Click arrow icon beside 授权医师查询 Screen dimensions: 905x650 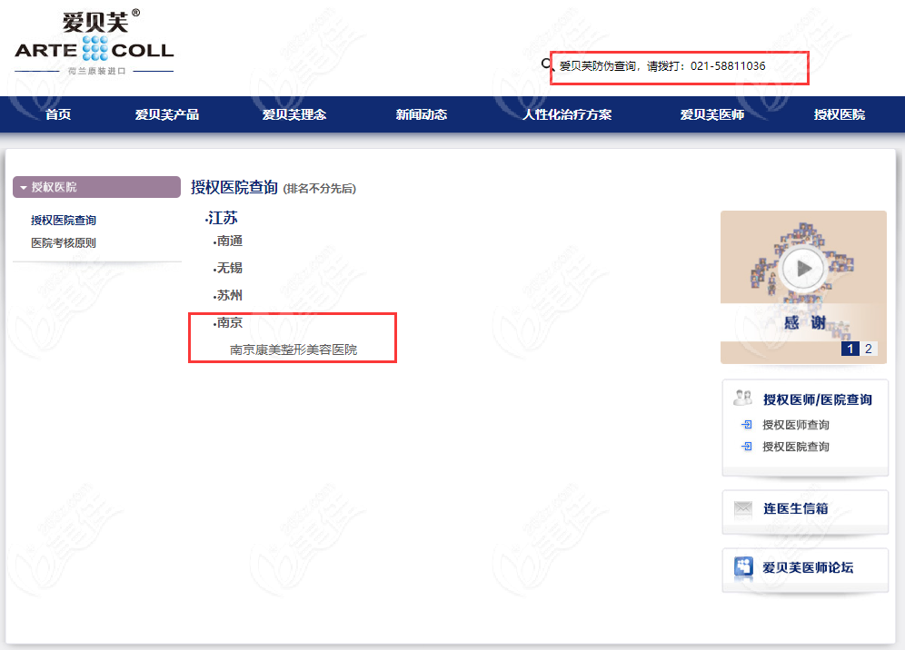pos(746,425)
